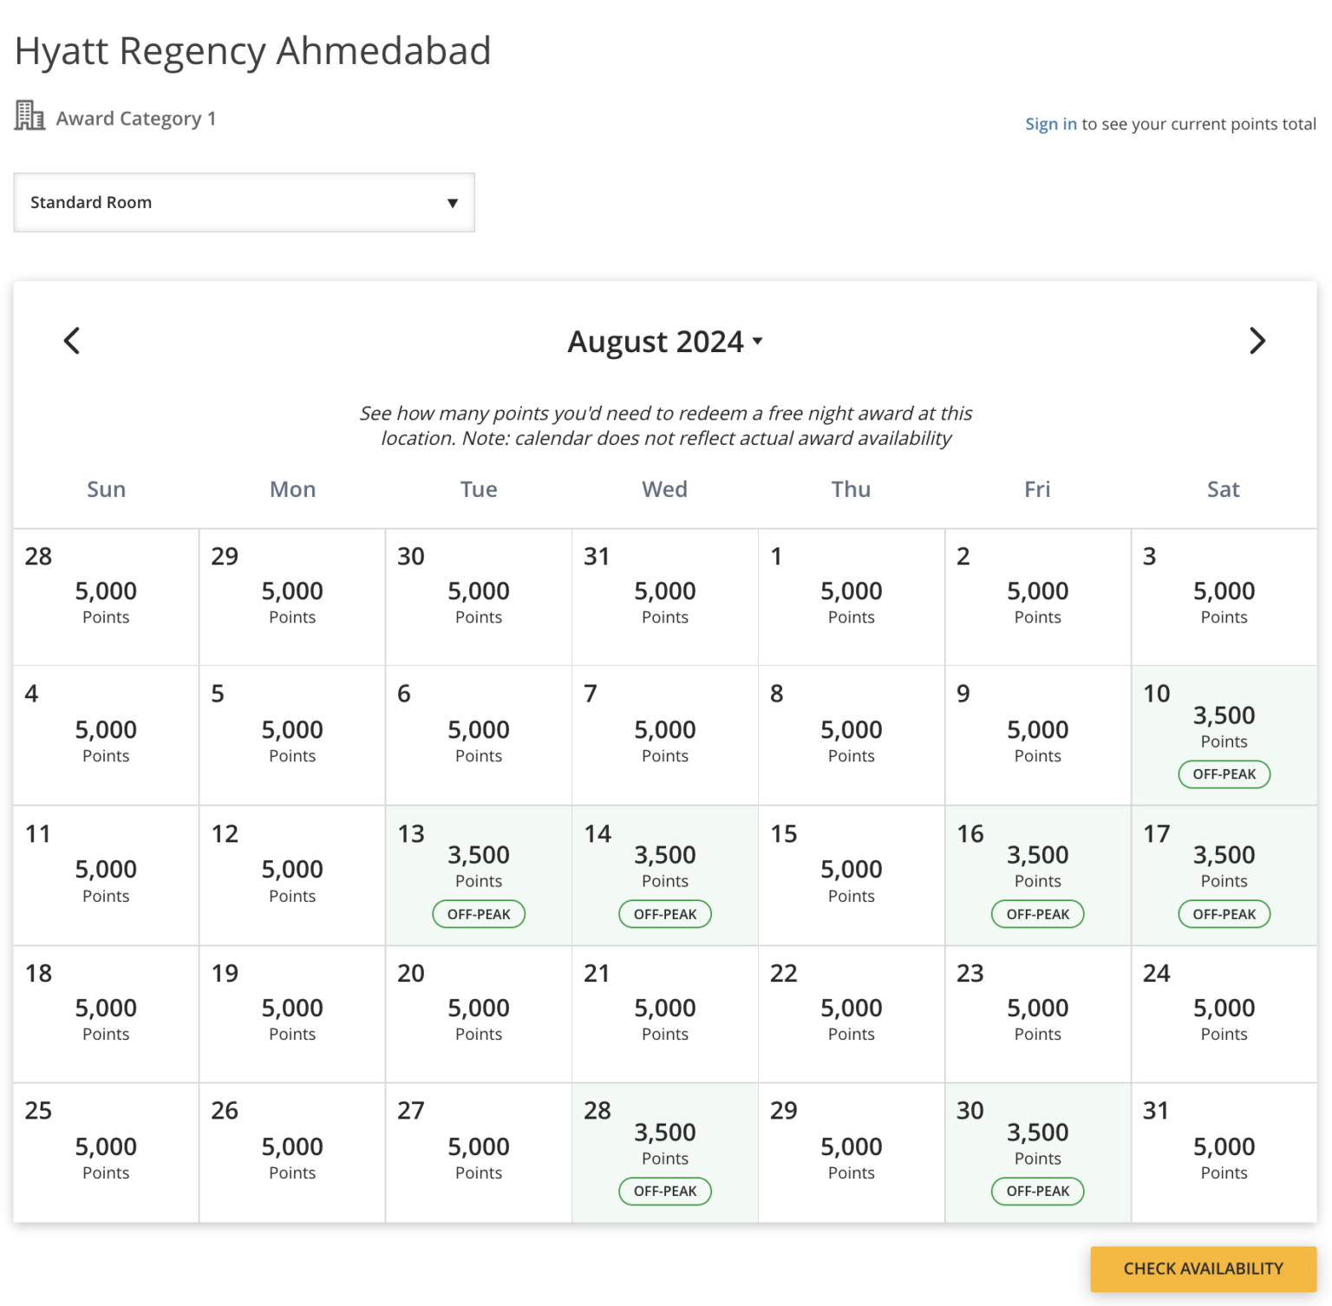1332x1306 pixels.
Task: Choose August 31 calendar date
Action: pyautogui.click(x=1223, y=1153)
